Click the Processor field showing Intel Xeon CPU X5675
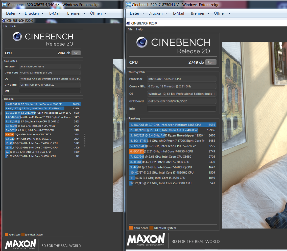The height and width of the screenshot is (251, 287). coord(50,67)
